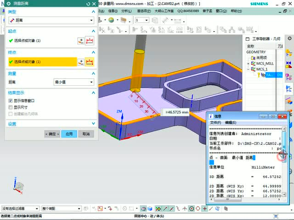Viewport: 294px width, 220px height.
Task: Click the status bar fullscreen icon
Action: point(276,216)
